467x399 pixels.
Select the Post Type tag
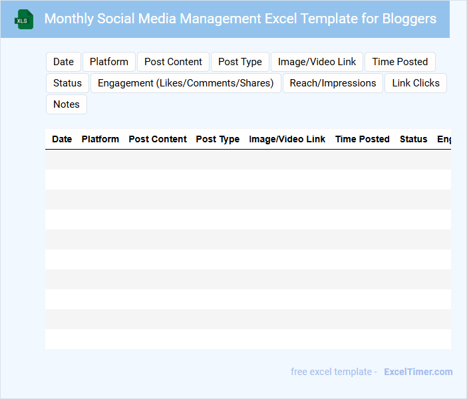240,62
